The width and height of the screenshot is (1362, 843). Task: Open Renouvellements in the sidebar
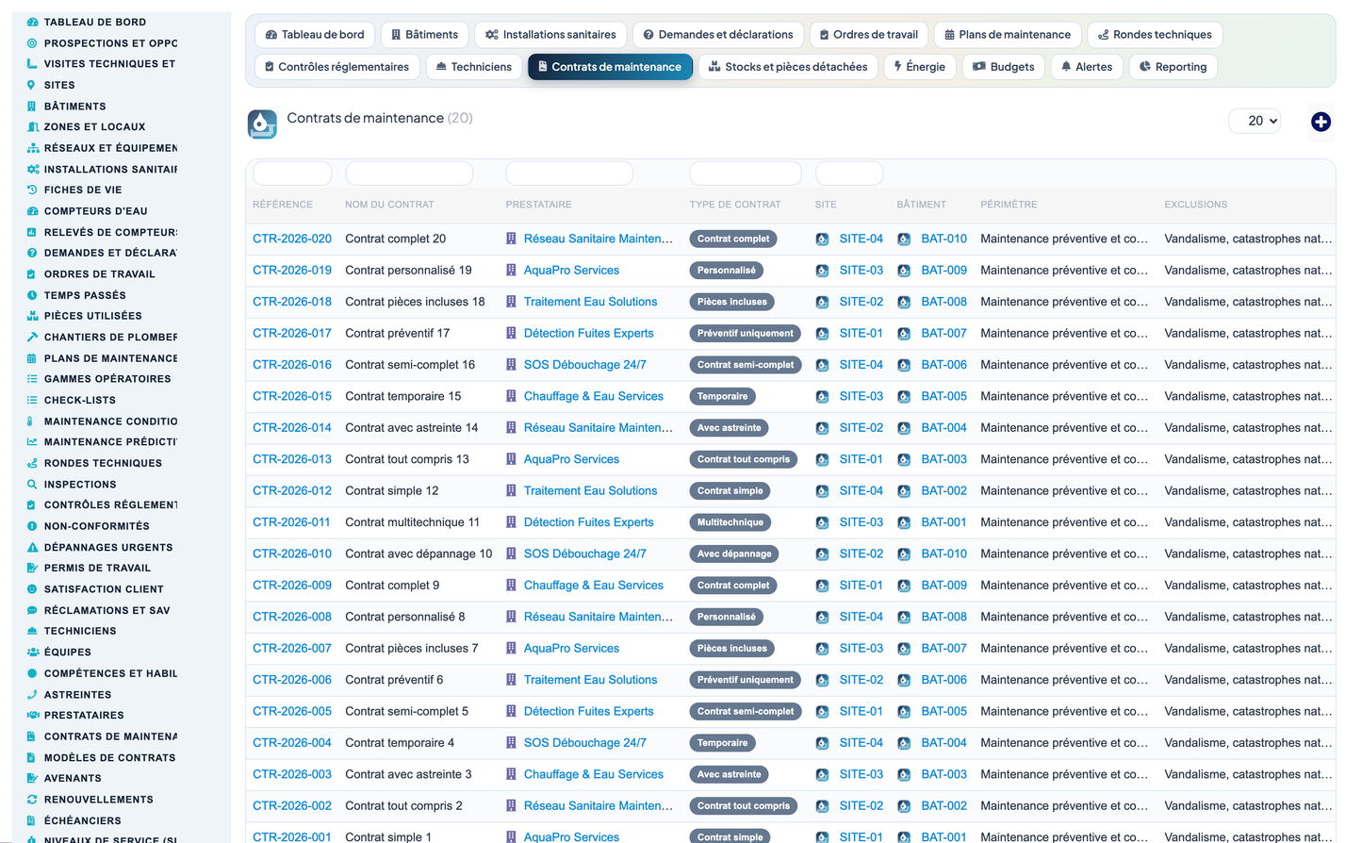point(98,800)
